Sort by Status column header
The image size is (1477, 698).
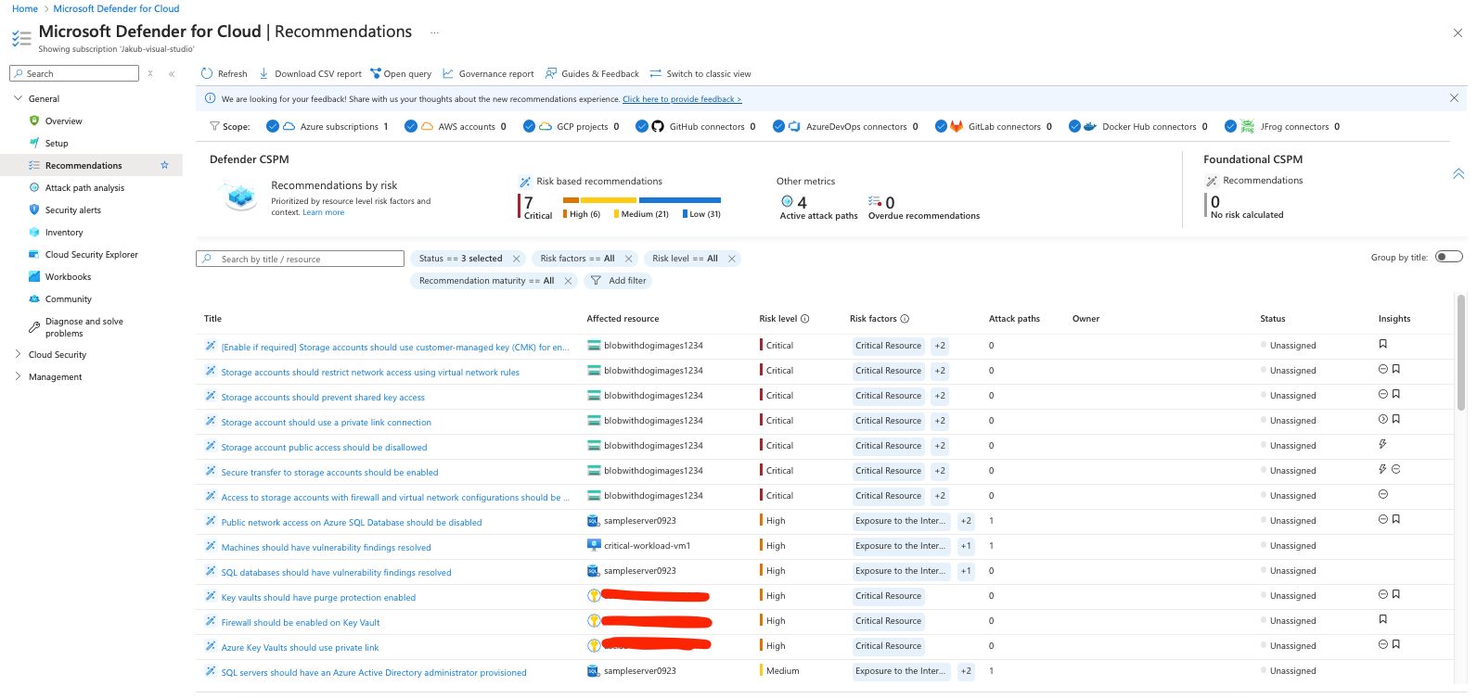(1273, 319)
